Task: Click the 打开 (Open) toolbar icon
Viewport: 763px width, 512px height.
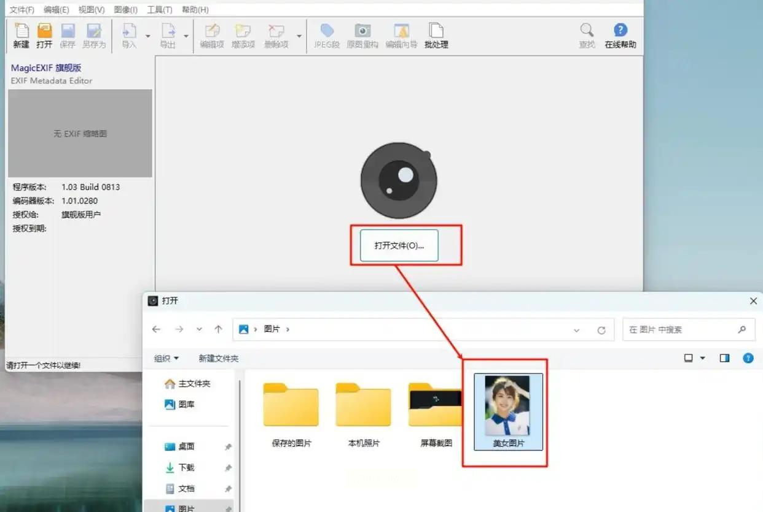Action: click(x=44, y=36)
